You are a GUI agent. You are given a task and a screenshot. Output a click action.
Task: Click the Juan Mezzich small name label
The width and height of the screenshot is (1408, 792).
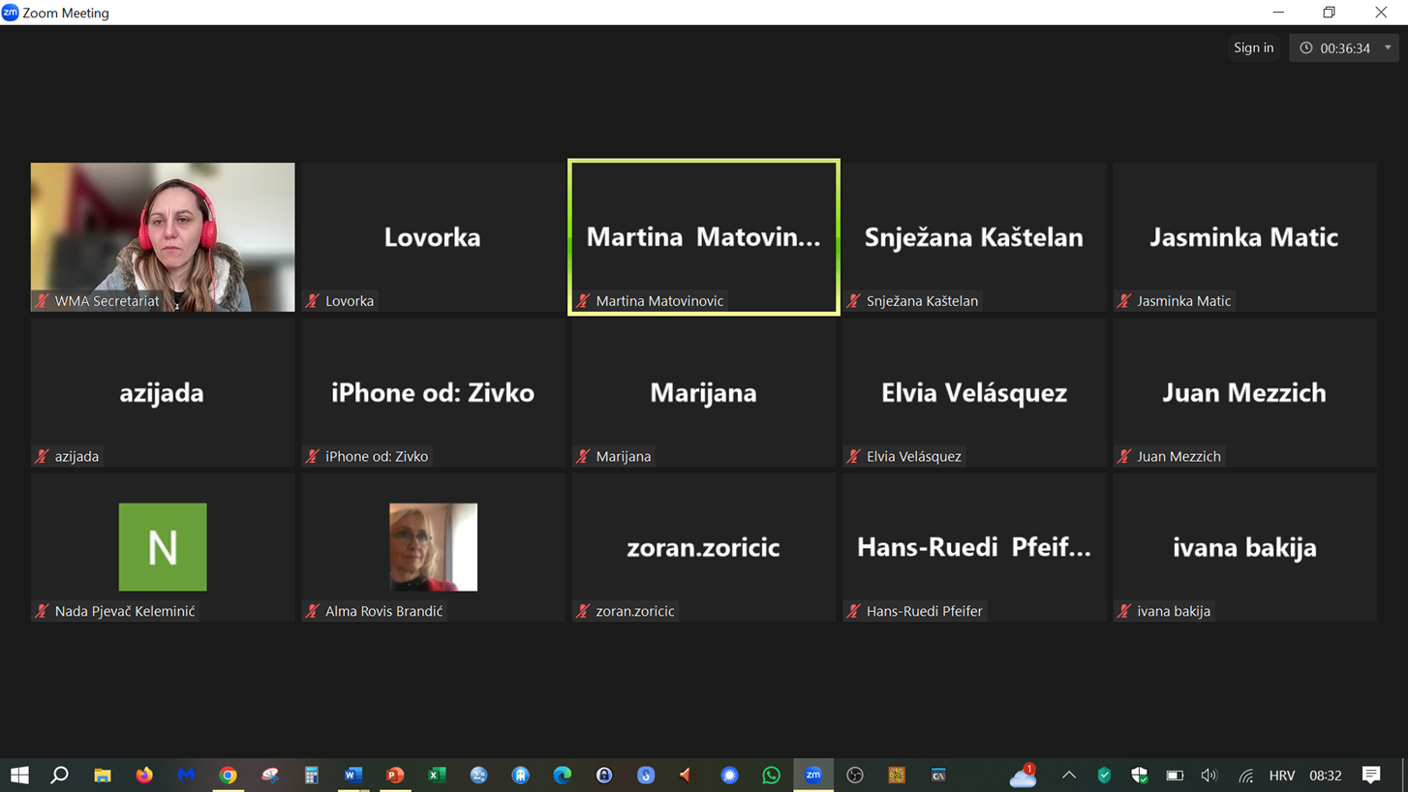pos(1178,456)
